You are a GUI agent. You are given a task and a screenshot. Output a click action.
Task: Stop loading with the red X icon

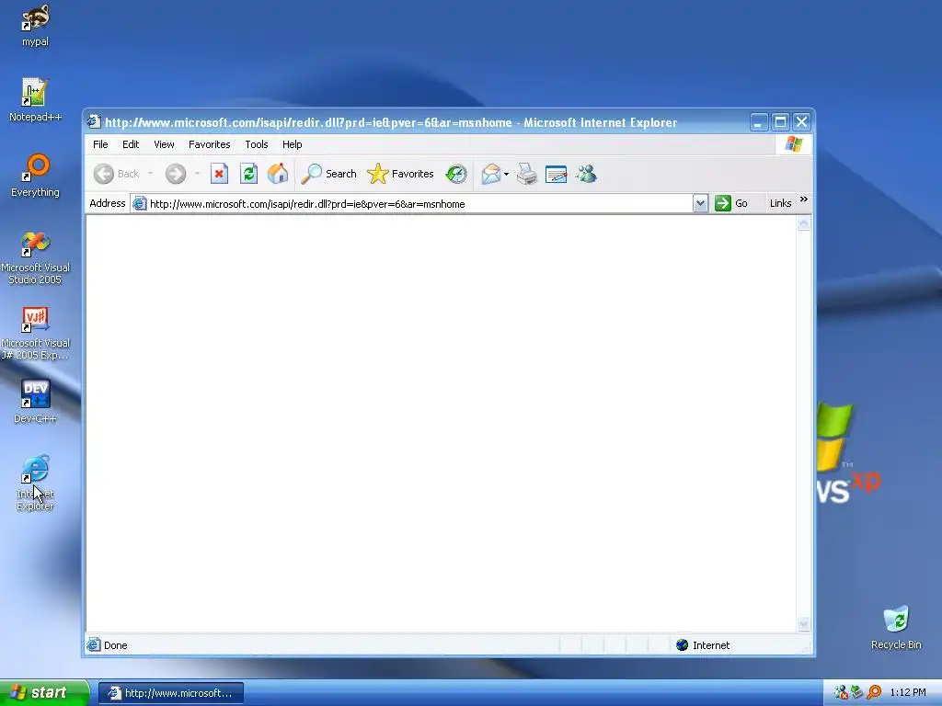(219, 174)
